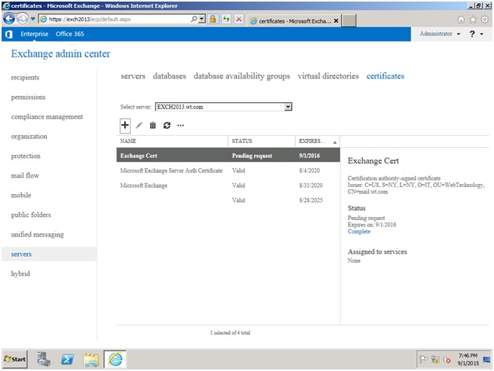Open browser Tools gear icon

[x=485, y=20]
